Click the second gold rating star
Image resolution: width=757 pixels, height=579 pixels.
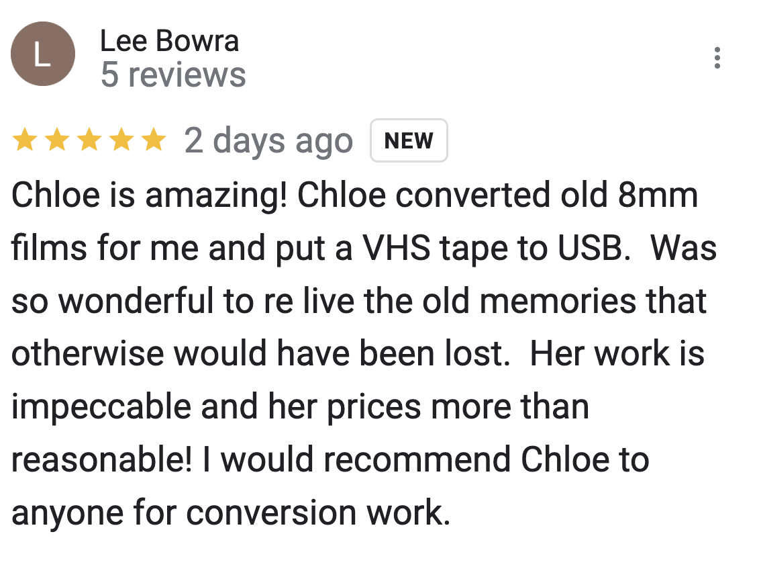click(x=57, y=140)
